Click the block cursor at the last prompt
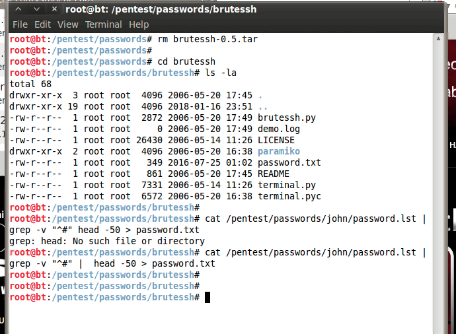Image resolution: width=456 pixels, height=334 pixels. [208, 298]
